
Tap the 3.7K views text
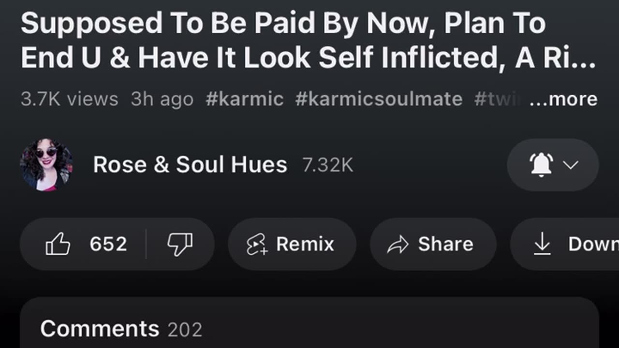[x=69, y=99]
